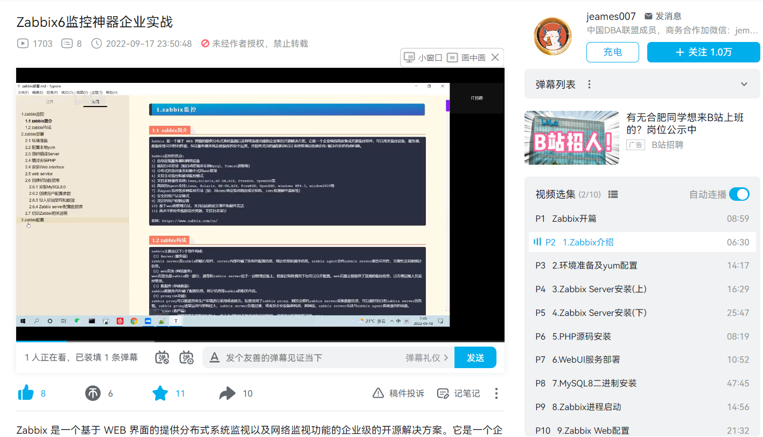The image size is (763, 437).
Task: Open danmaku font style 'A' icon
Action: [214, 357]
